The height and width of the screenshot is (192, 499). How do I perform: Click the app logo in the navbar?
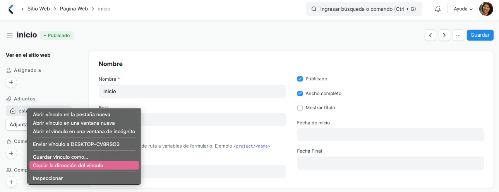11,9
